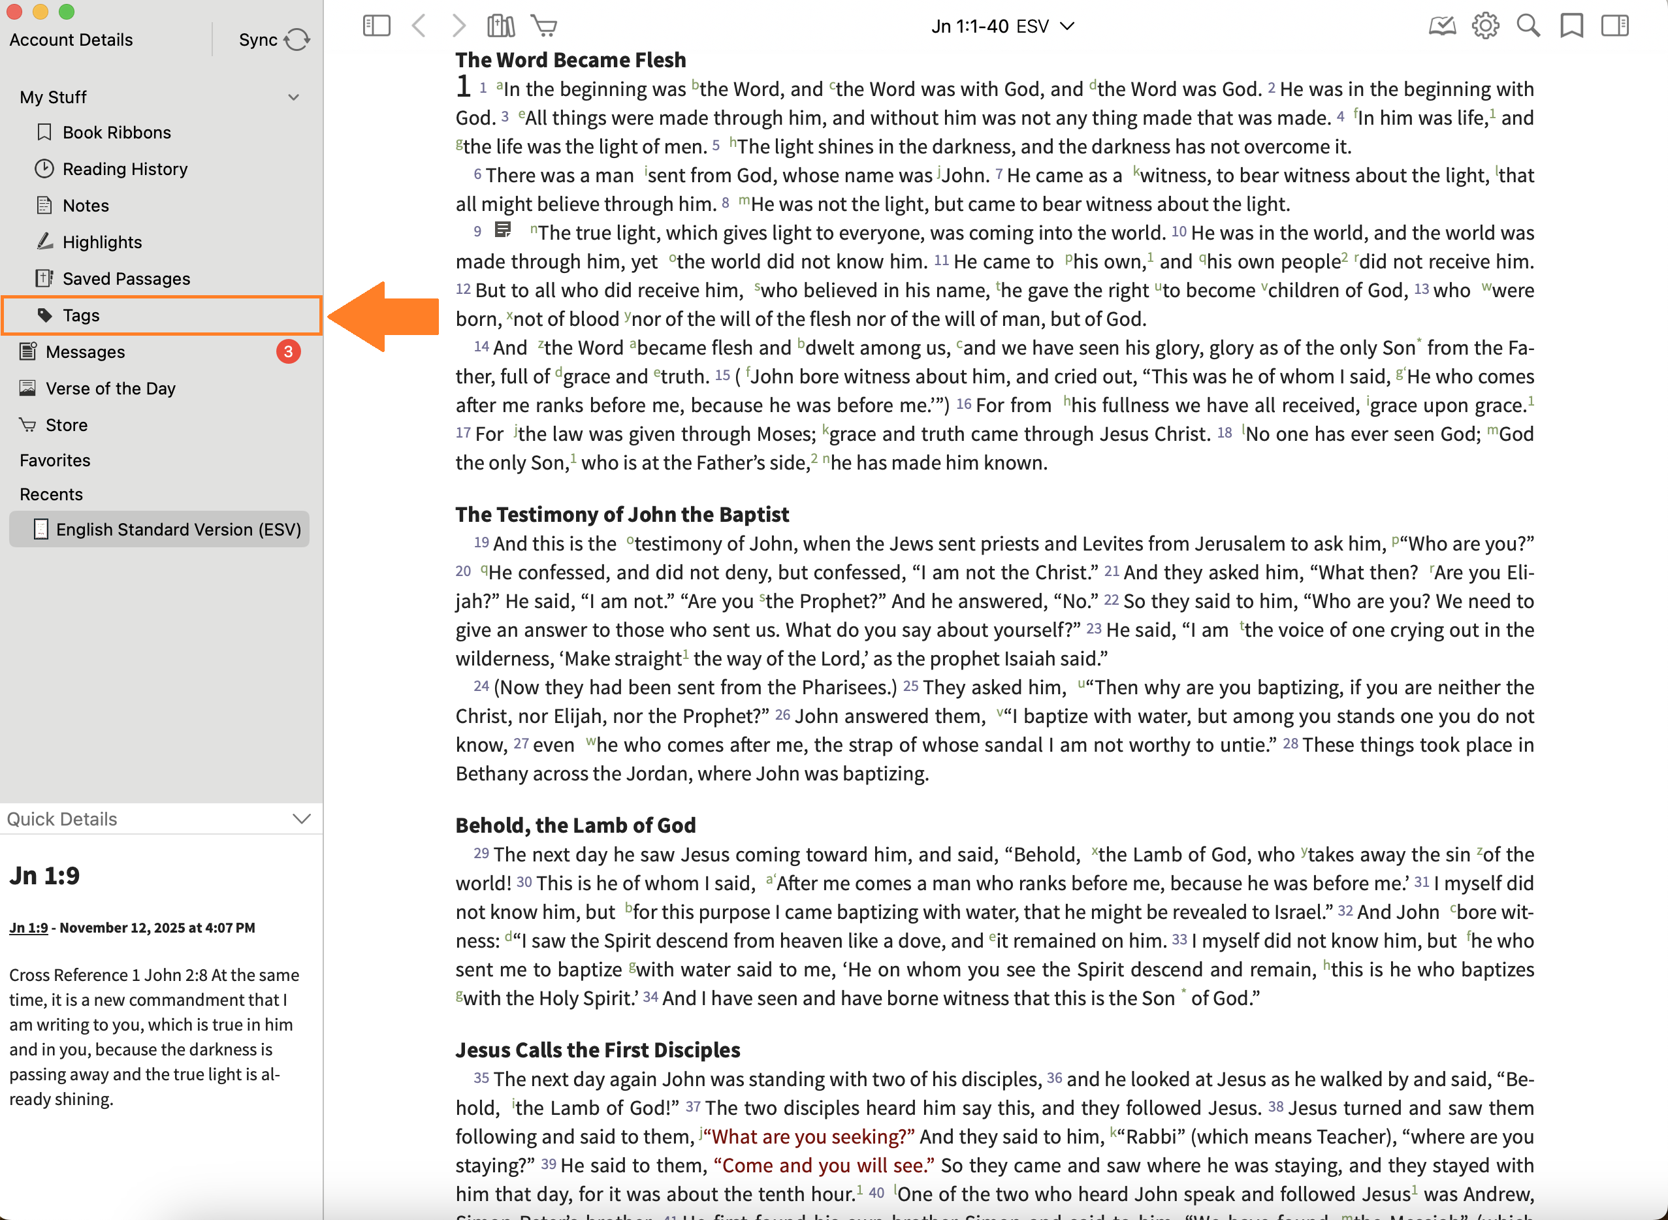Click the Sync button label
This screenshot has height=1220, width=1668.
(x=258, y=40)
